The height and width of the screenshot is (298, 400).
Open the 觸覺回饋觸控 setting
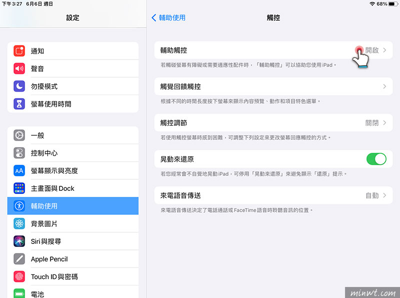[273, 86]
